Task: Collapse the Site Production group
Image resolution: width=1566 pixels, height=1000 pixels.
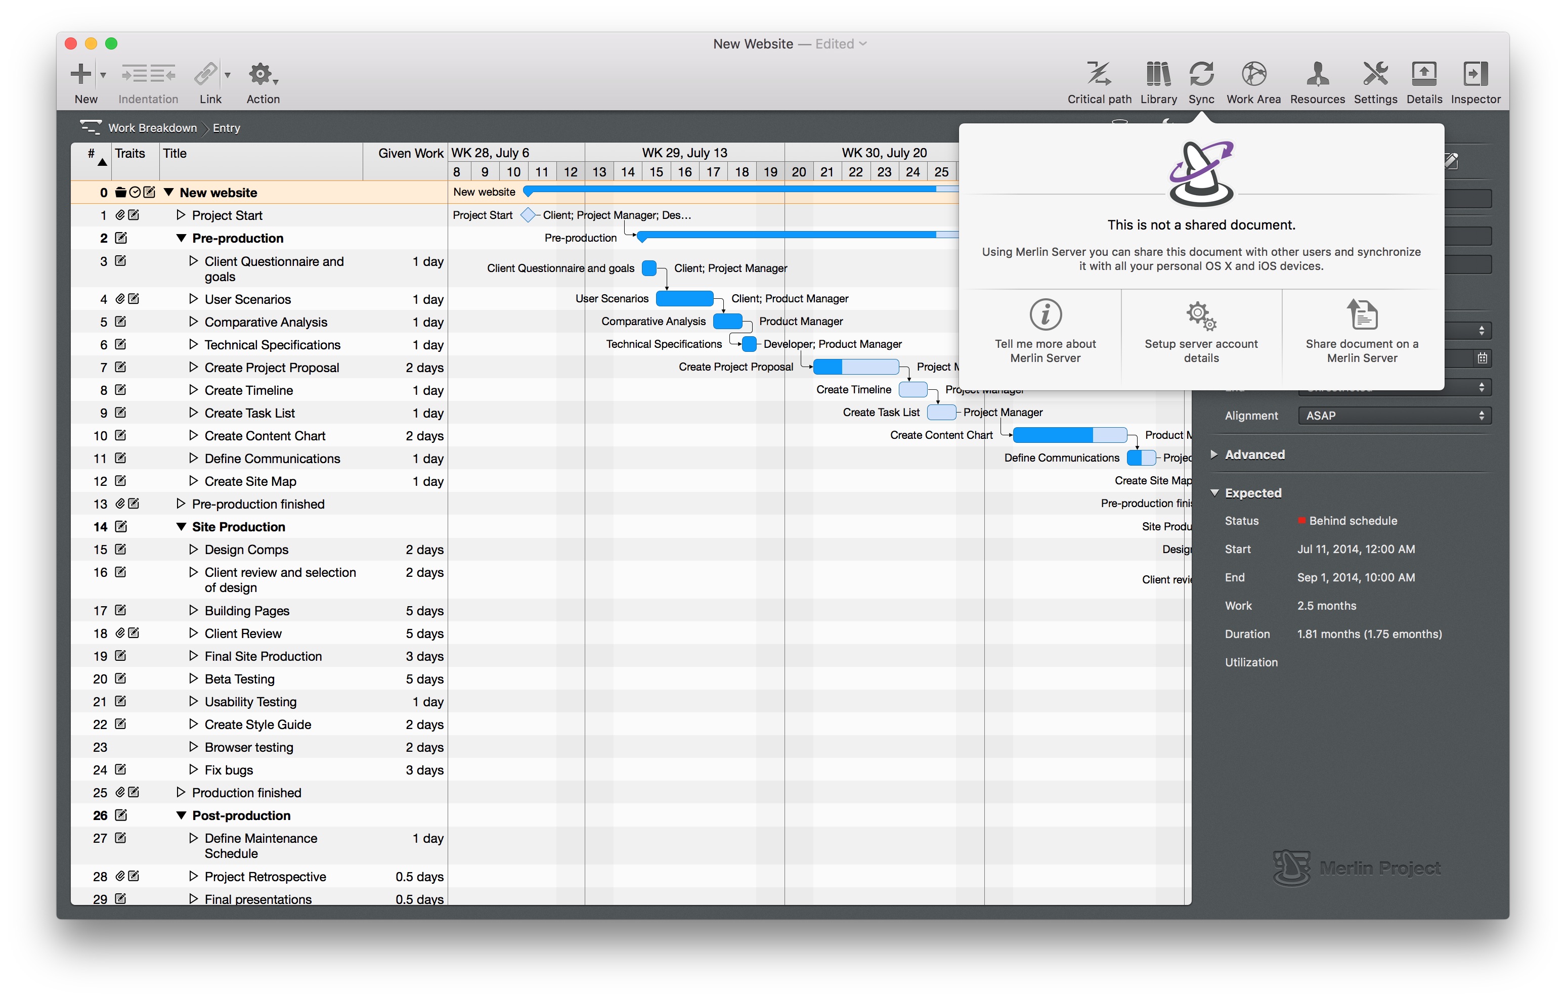Action: 181,527
